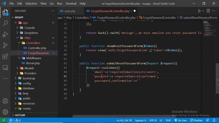
Task: Open Remote Explorer view
Action: [5, 68]
